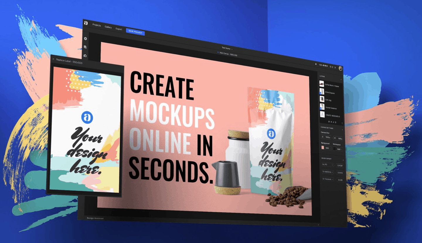Click the Design Assistant bar
The height and width of the screenshot is (243, 422).
[x=95, y=218]
